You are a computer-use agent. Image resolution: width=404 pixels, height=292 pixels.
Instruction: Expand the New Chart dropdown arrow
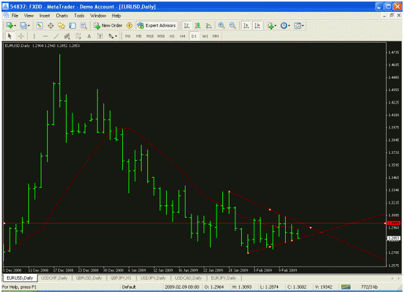point(15,25)
